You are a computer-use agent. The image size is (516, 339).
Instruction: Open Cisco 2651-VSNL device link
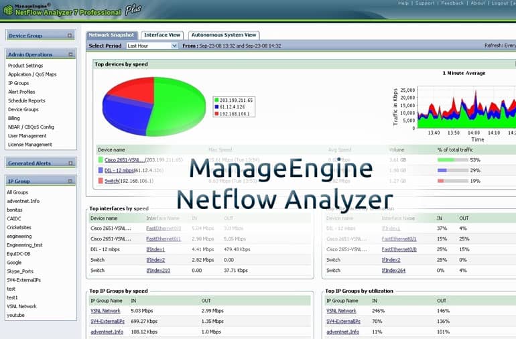click(x=125, y=160)
